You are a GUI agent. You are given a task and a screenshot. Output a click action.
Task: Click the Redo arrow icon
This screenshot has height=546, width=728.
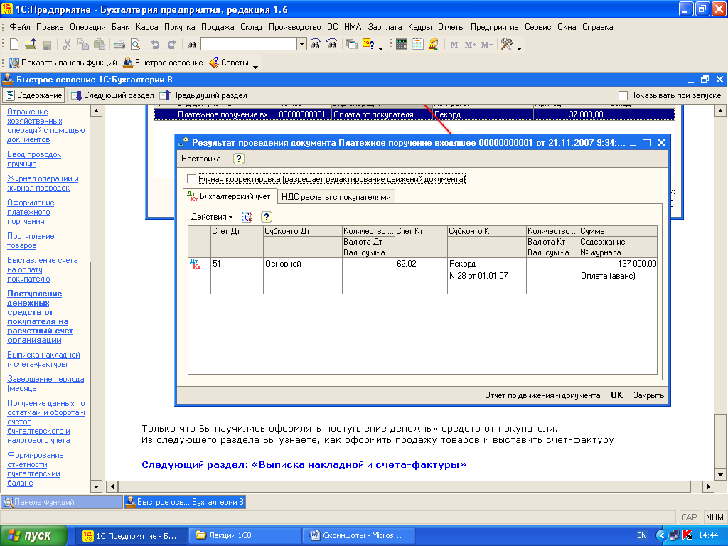[x=172, y=45]
